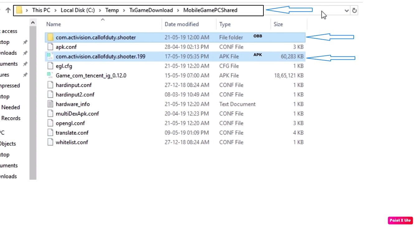Sort by Size column header
The image size is (416, 227).
coord(278,24)
